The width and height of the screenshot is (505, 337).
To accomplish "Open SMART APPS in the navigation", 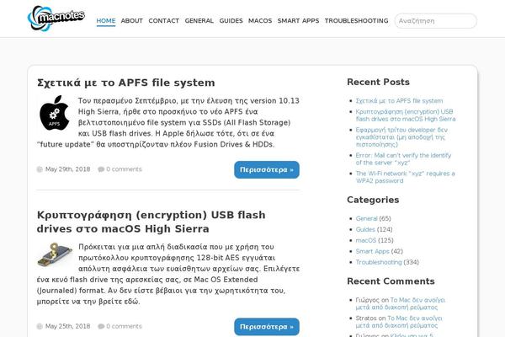I will pyautogui.click(x=298, y=20).
